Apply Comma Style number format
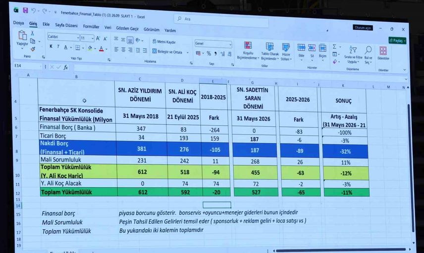This screenshot has width=424, height=253. tap(215, 53)
